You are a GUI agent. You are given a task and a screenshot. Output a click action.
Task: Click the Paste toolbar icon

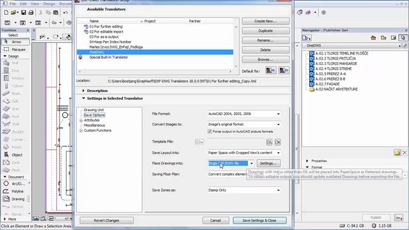(x=56, y=13)
